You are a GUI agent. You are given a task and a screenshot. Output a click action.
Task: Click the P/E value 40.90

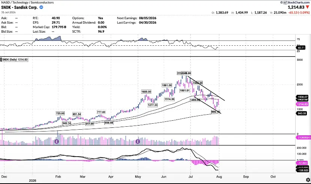click(x=56, y=18)
